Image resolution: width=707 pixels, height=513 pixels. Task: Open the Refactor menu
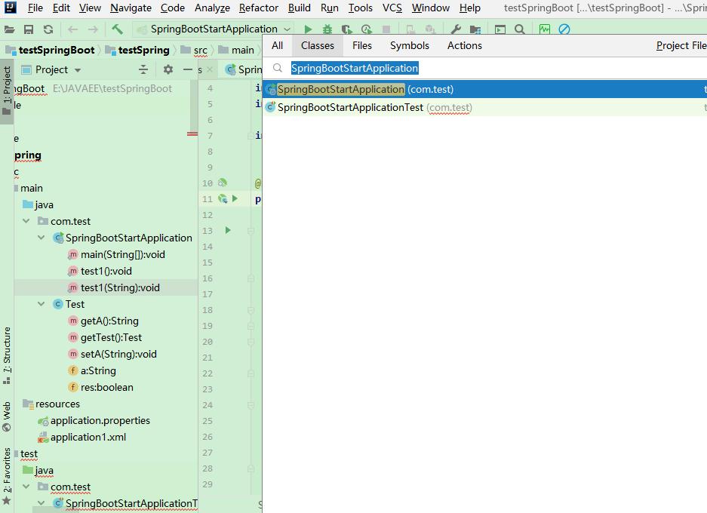(x=259, y=8)
